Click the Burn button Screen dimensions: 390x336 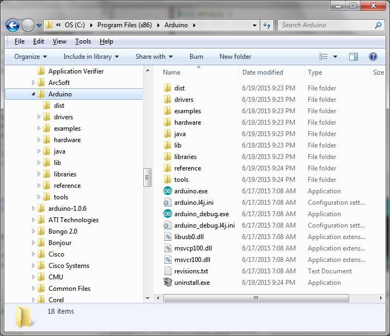pyautogui.click(x=196, y=57)
